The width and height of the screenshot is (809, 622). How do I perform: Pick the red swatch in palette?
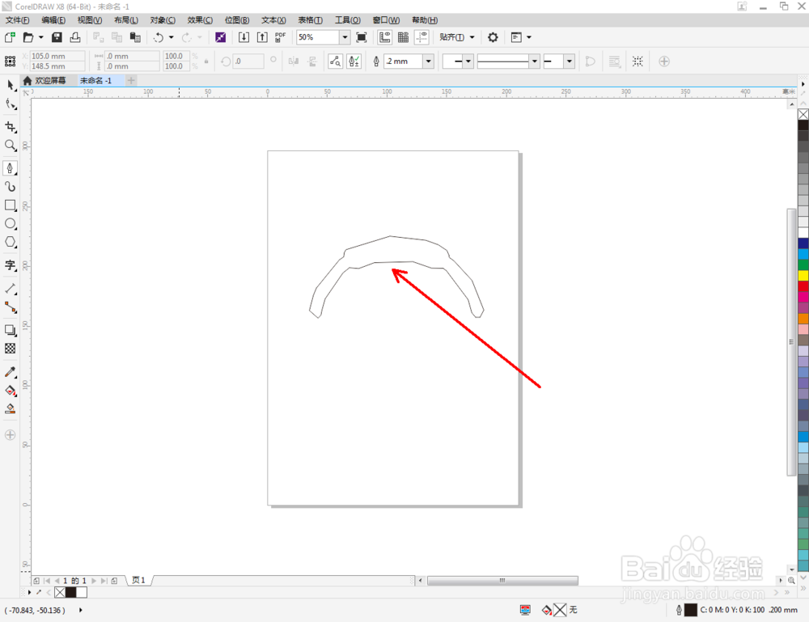click(803, 286)
